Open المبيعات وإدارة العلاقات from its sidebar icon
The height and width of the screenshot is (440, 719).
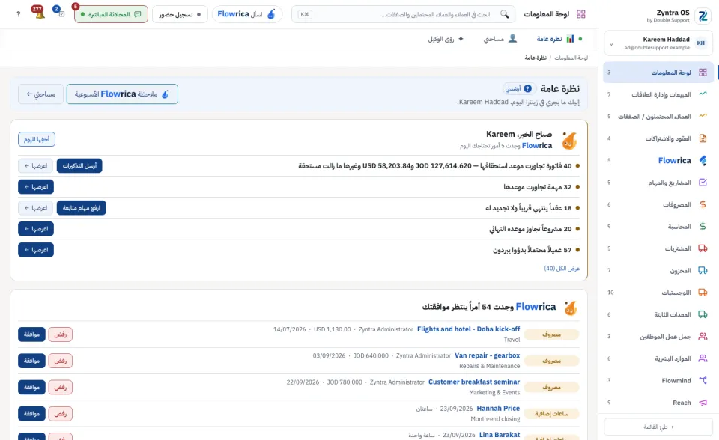(x=703, y=94)
